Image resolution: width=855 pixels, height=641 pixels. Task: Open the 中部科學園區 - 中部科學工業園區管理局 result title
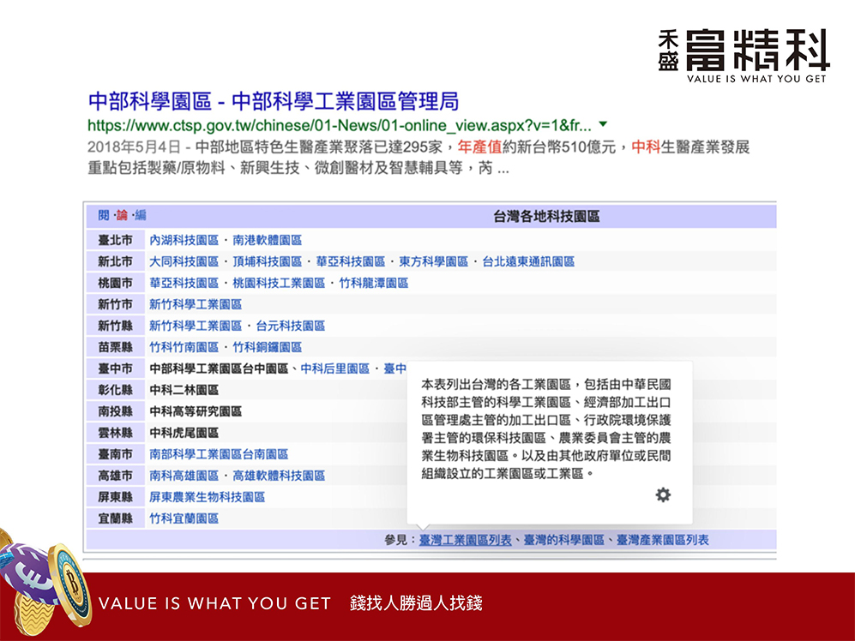tap(274, 101)
